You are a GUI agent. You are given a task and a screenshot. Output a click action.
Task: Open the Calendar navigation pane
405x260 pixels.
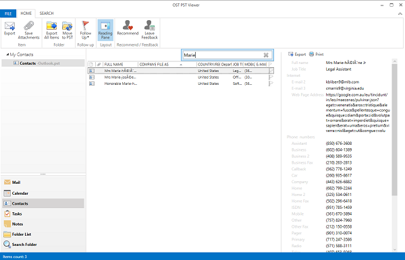point(43,193)
